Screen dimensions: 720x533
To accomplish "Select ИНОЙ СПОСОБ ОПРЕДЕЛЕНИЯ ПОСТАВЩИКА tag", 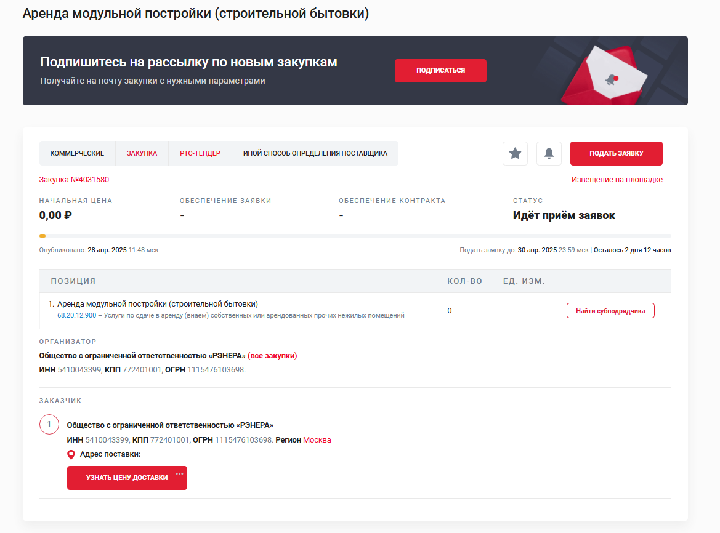I will [x=315, y=153].
